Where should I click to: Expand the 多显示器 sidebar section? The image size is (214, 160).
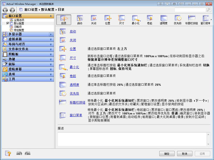(x=50, y=34)
